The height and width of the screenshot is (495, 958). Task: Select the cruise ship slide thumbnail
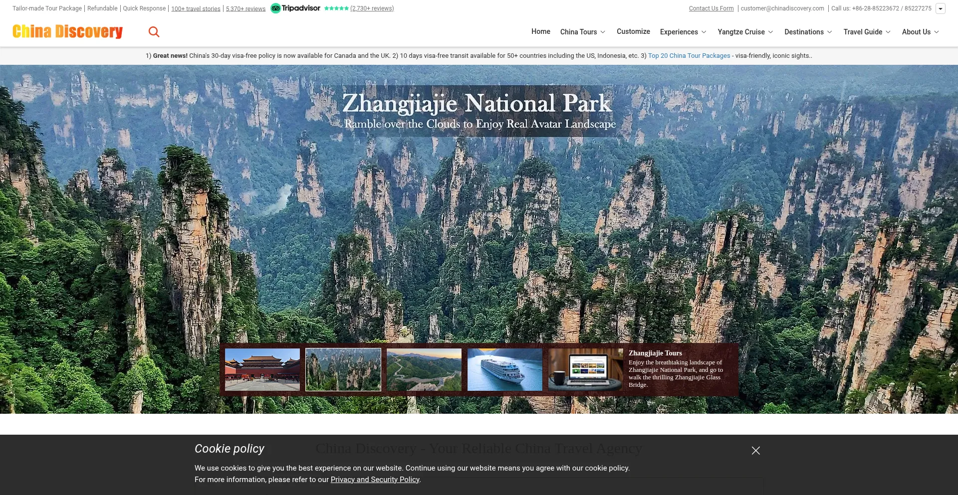click(505, 369)
